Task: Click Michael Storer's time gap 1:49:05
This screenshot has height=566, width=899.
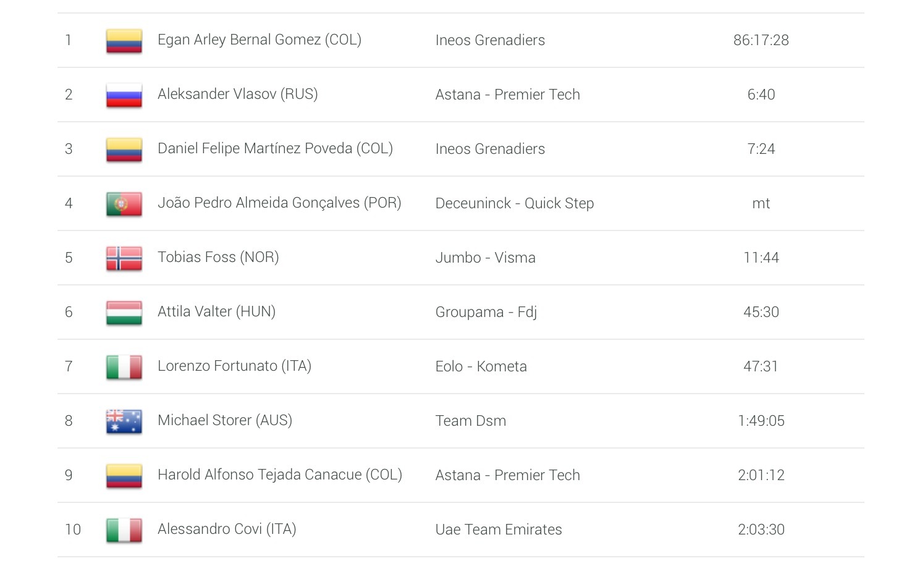Action: tap(761, 421)
